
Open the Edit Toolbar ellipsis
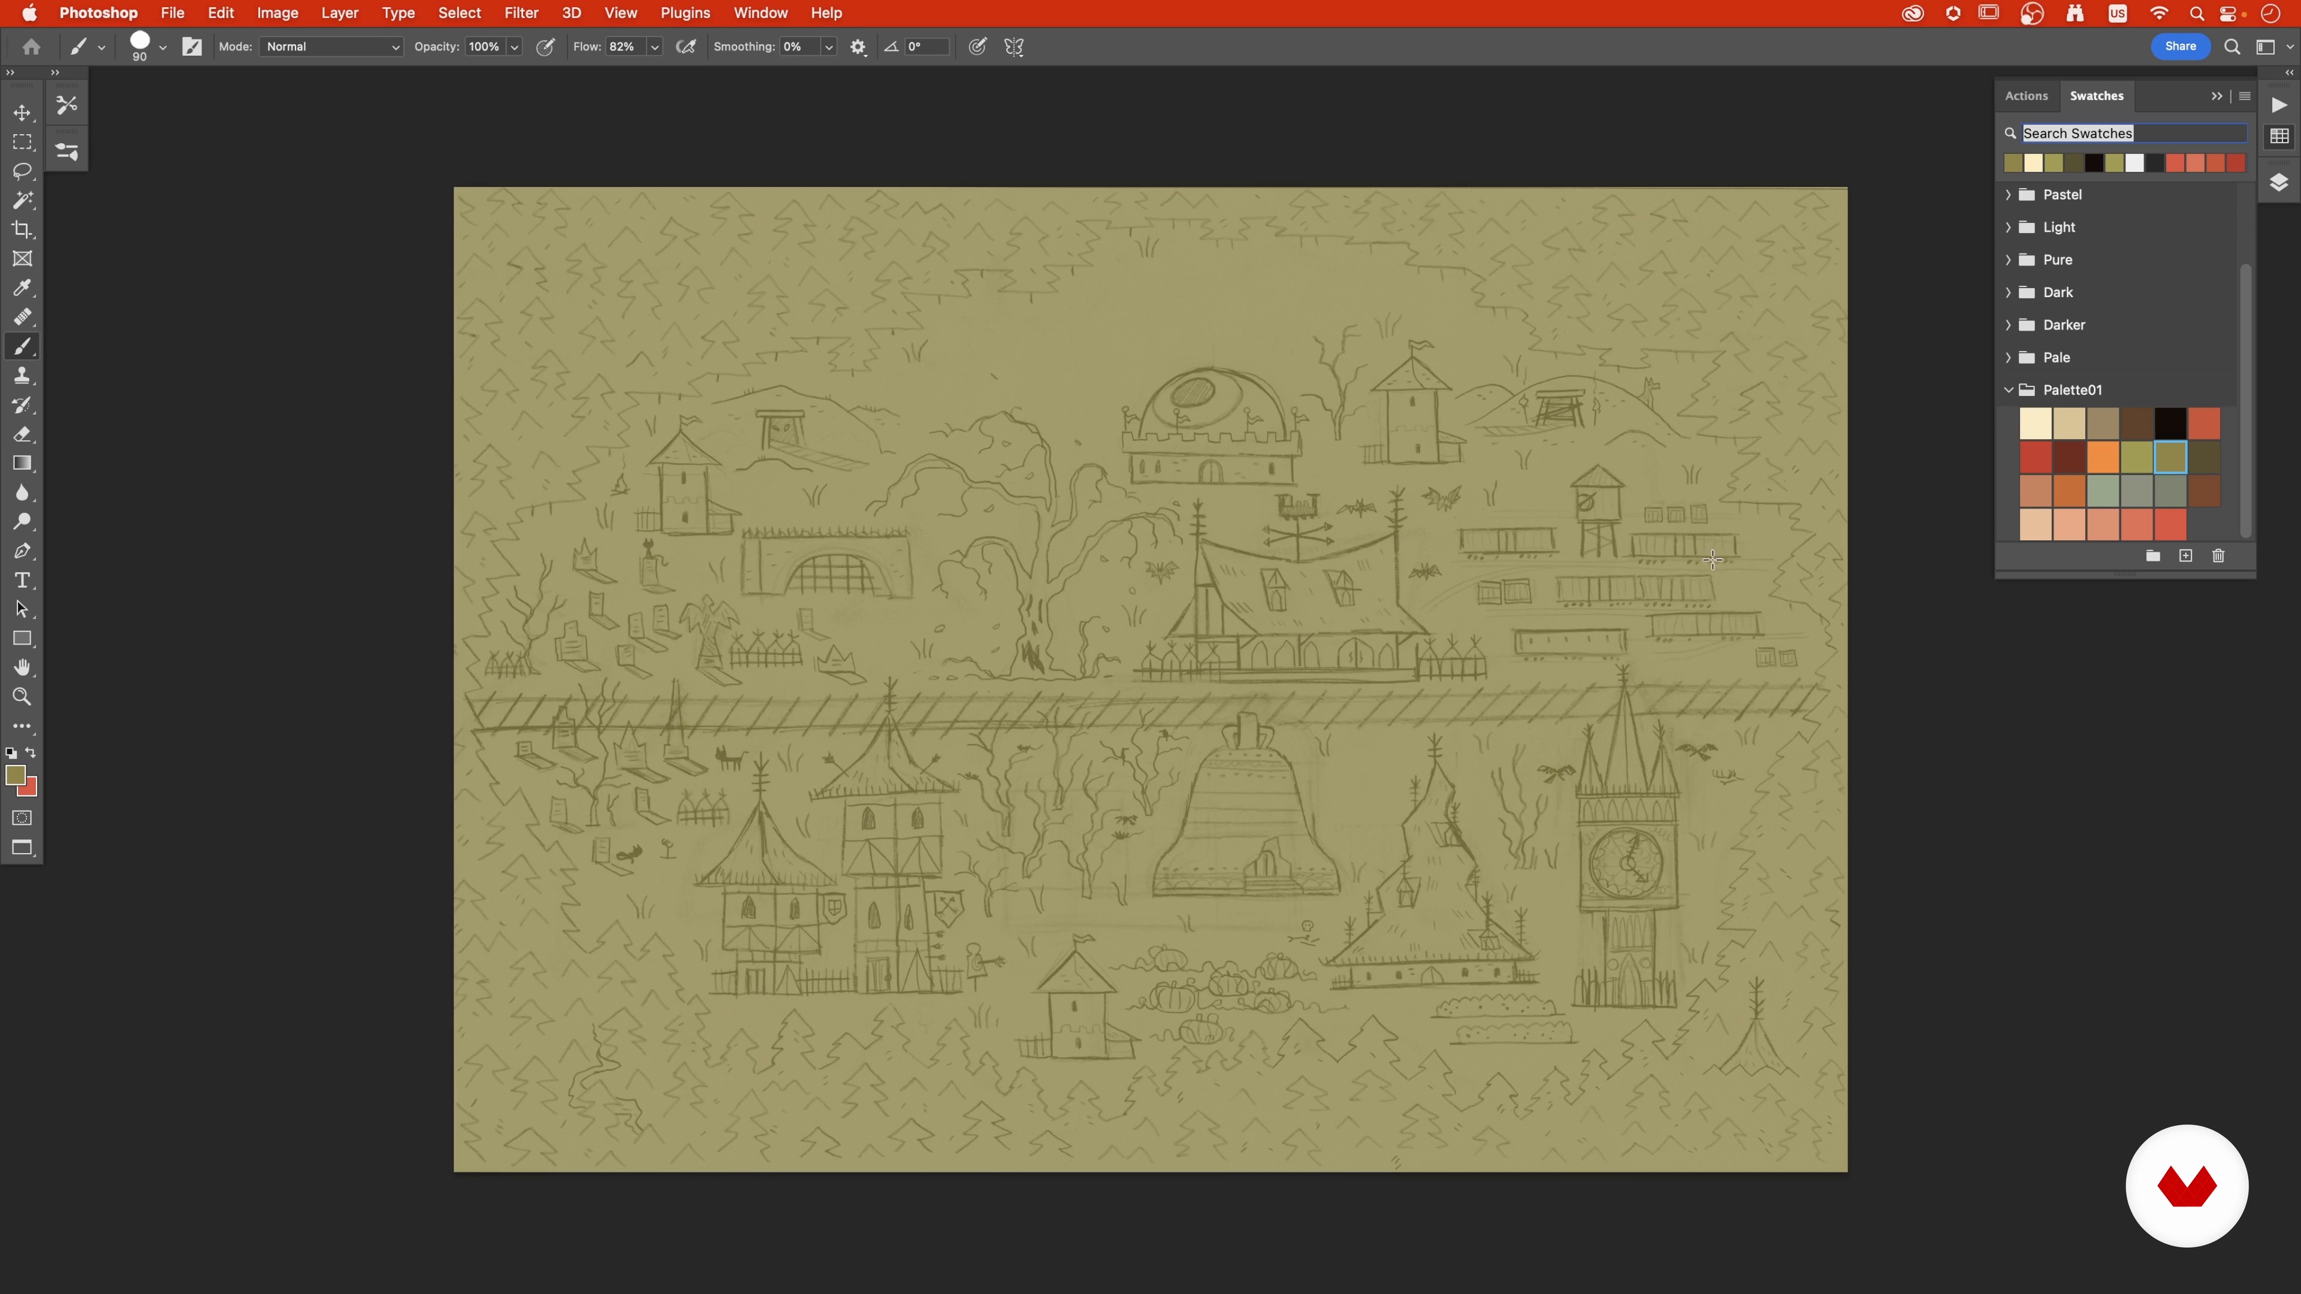coord(22,726)
